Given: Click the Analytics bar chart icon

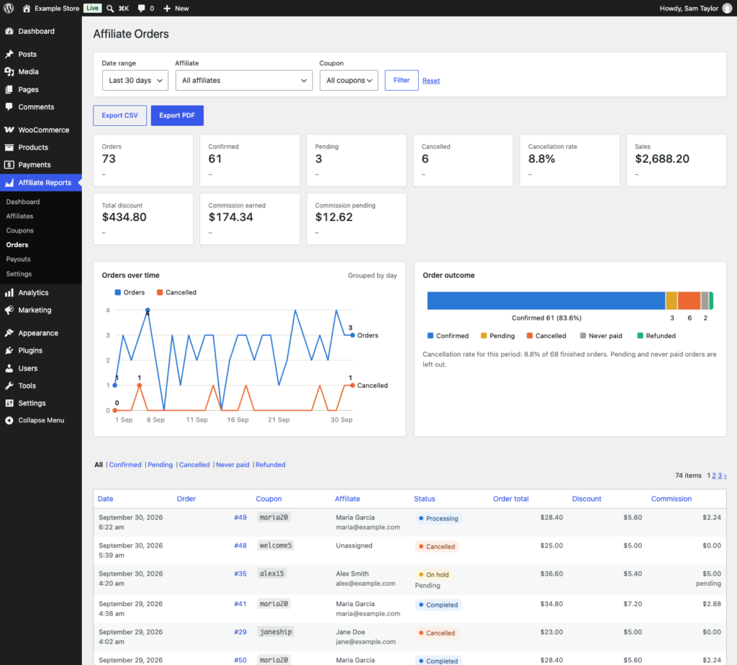Looking at the screenshot, I should point(9,292).
